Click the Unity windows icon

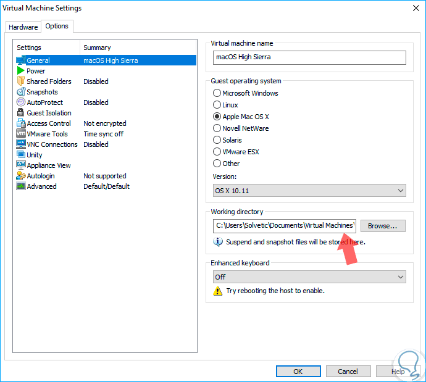(x=21, y=154)
